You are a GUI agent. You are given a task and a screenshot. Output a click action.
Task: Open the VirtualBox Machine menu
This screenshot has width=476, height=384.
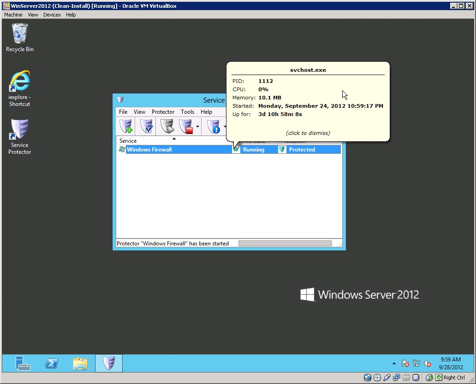(x=13, y=15)
